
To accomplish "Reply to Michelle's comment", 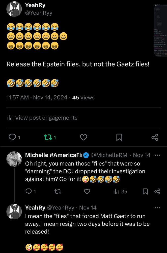I will pyautogui.click(x=29, y=192).
